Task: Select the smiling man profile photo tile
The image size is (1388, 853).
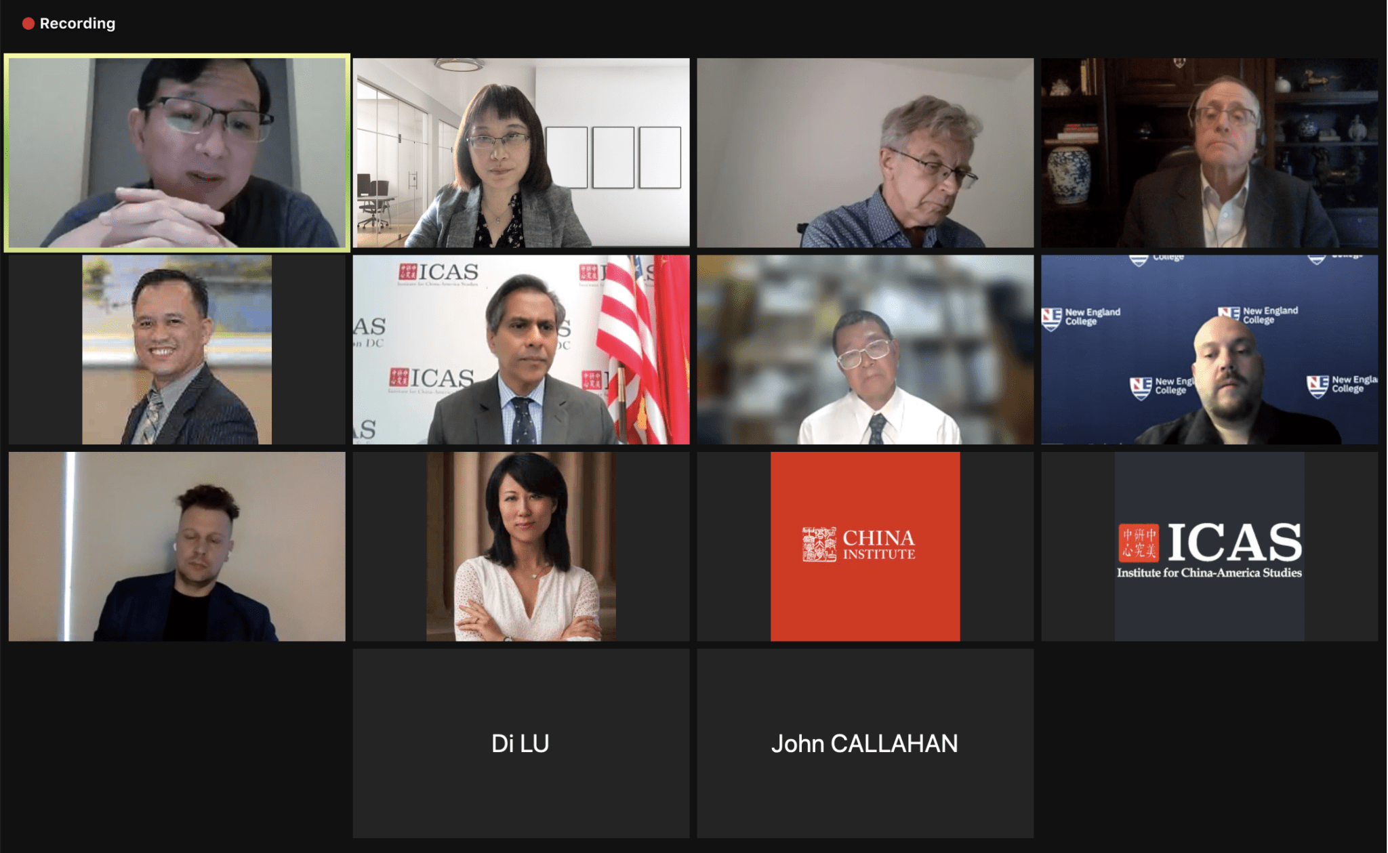Action: tap(177, 350)
